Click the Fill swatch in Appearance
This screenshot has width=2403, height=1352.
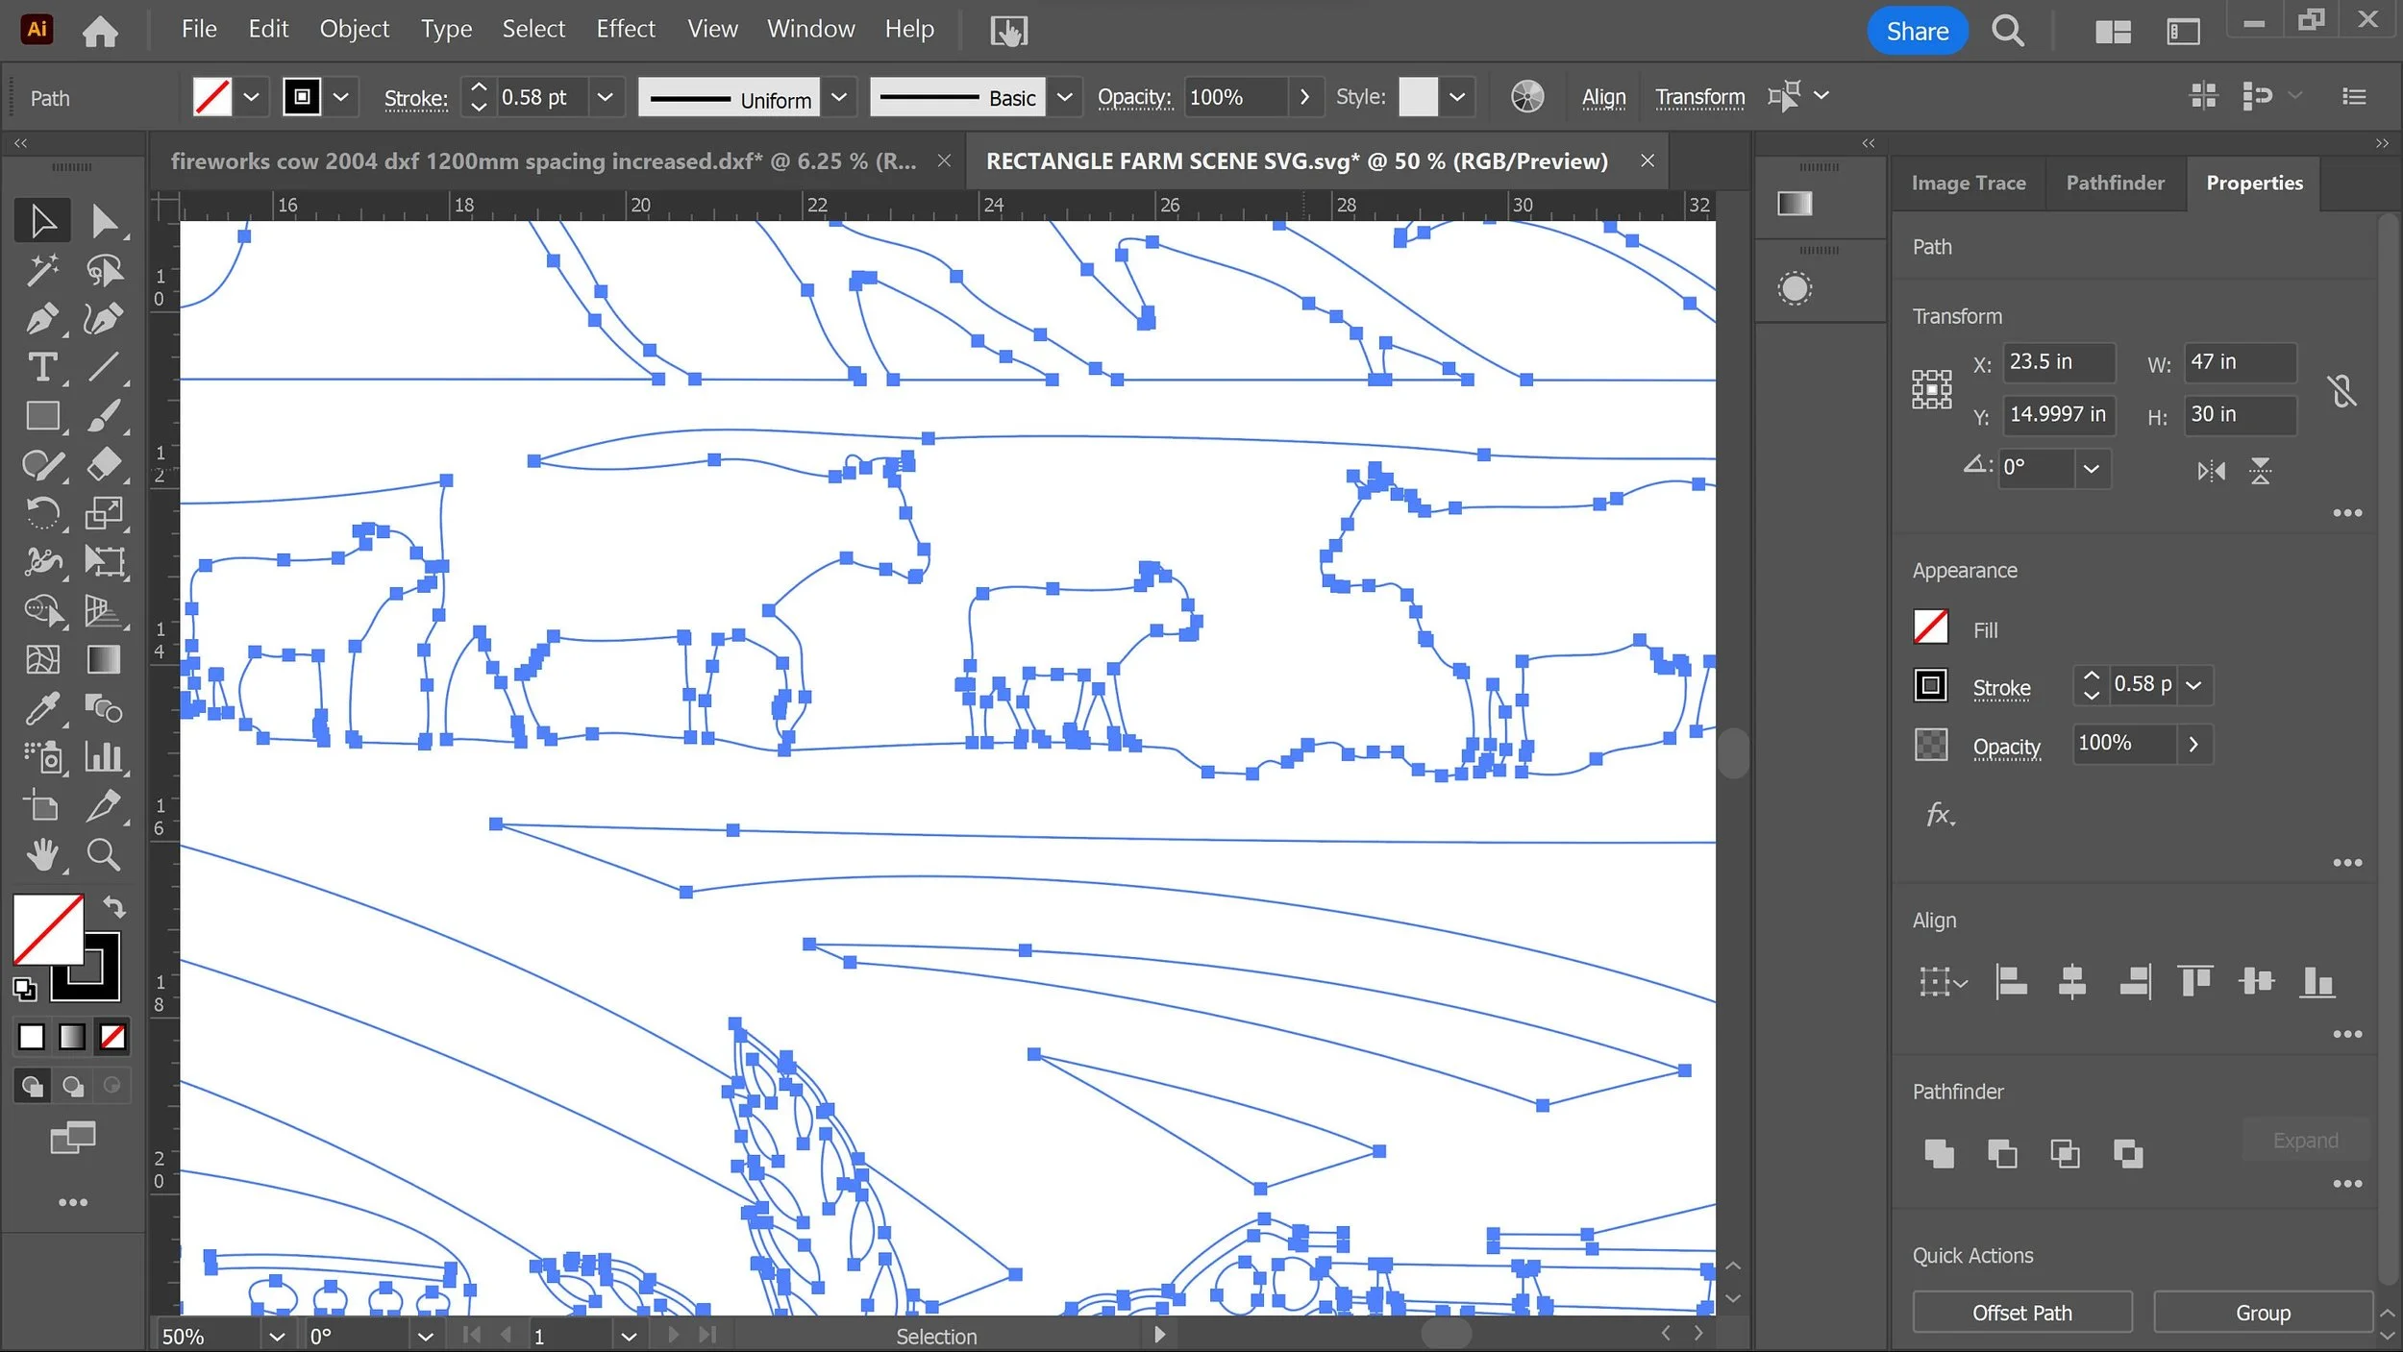click(1930, 628)
